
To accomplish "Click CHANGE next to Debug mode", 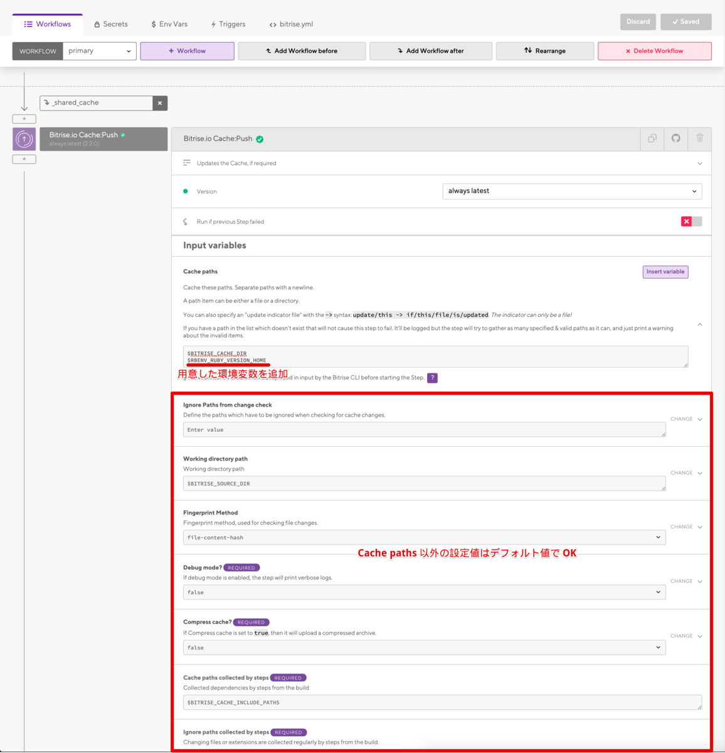I will point(686,582).
